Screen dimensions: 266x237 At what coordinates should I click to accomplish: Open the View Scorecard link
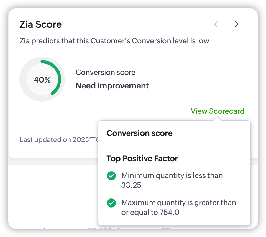coord(217,111)
